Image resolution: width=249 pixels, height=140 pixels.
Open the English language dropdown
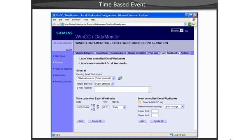182,30
